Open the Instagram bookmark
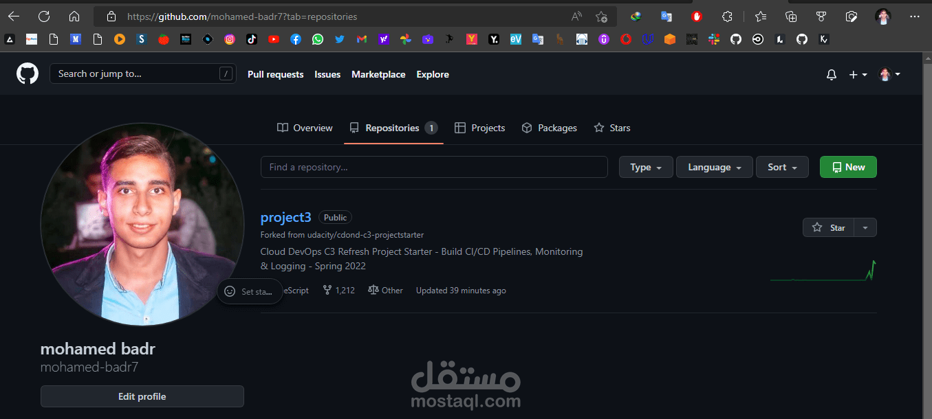This screenshot has height=419, width=932. [230, 40]
